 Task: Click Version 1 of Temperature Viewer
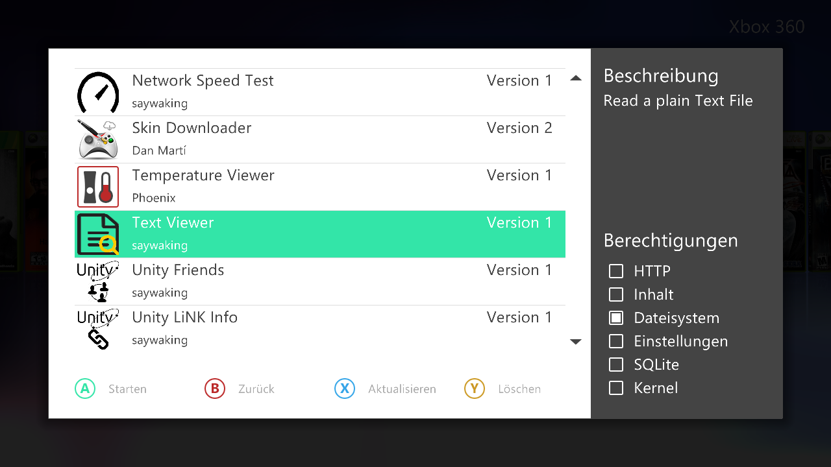tap(519, 175)
